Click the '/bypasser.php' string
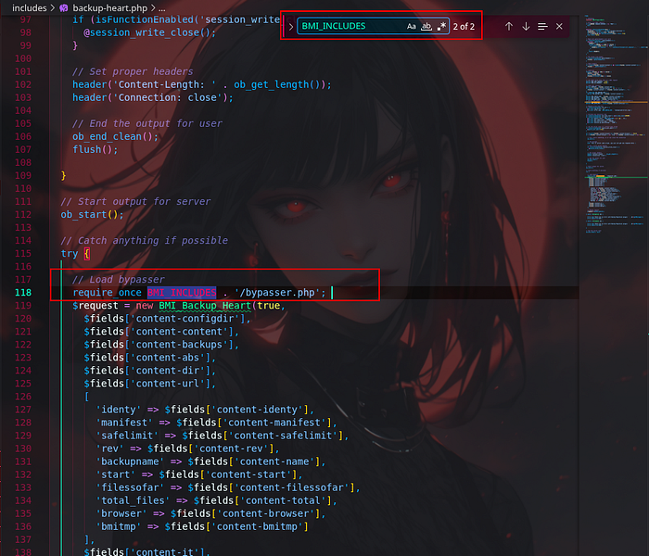The image size is (649, 556). click(277, 293)
